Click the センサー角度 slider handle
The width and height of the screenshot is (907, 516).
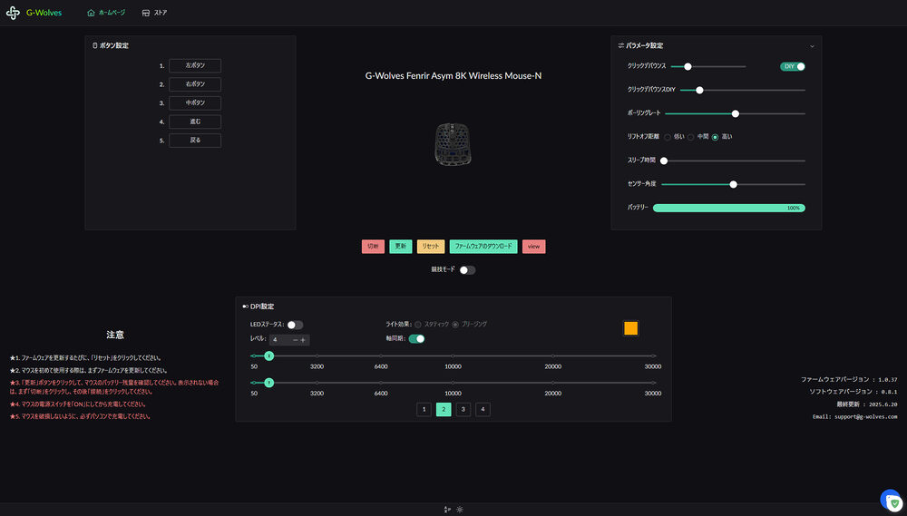tap(734, 184)
